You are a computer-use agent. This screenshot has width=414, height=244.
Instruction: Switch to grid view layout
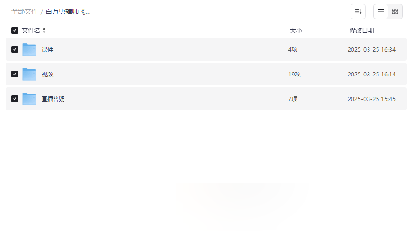coord(395,11)
